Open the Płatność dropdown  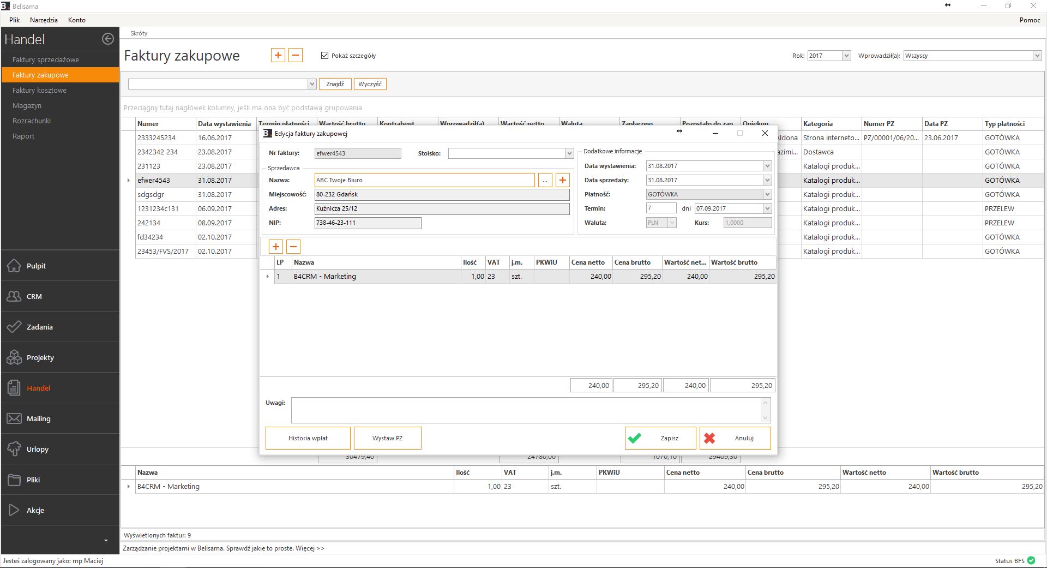coord(767,194)
